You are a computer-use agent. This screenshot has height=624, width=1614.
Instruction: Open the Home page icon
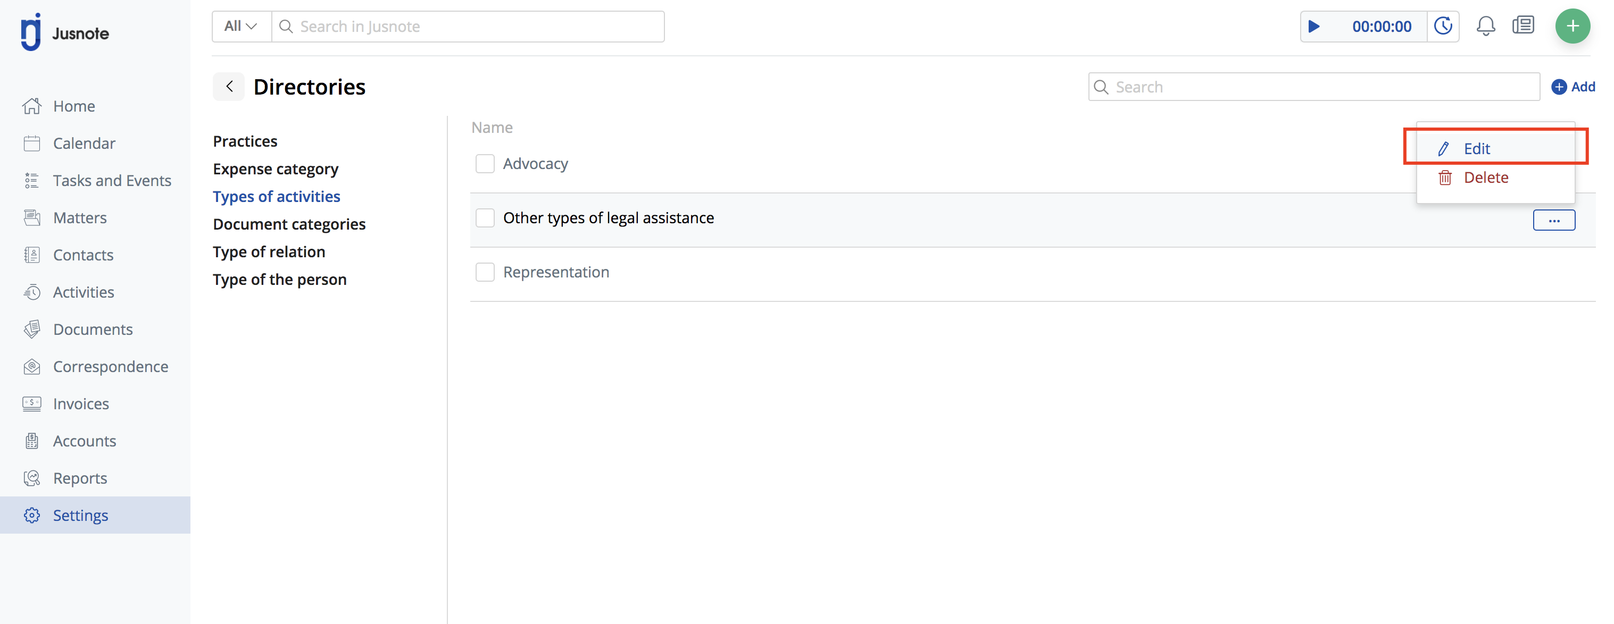[32, 106]
